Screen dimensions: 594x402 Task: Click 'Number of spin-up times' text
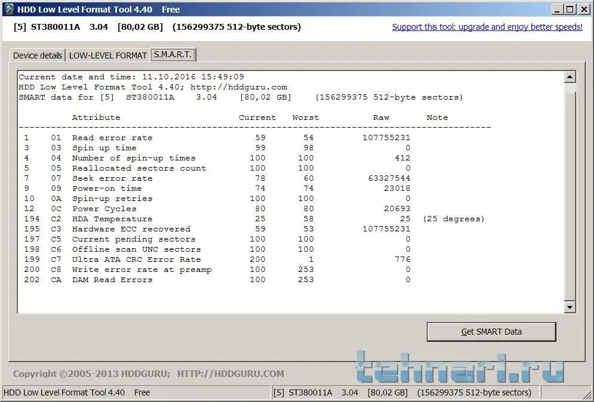134,158
